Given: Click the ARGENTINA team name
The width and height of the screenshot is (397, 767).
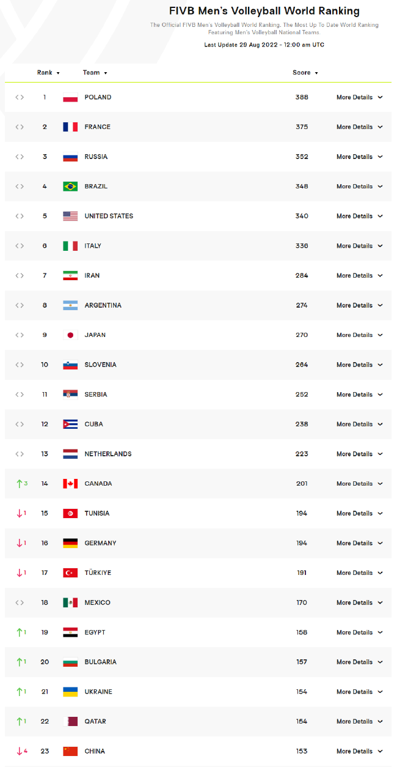Looking at the screenshot, I should [x=103, y=305].
